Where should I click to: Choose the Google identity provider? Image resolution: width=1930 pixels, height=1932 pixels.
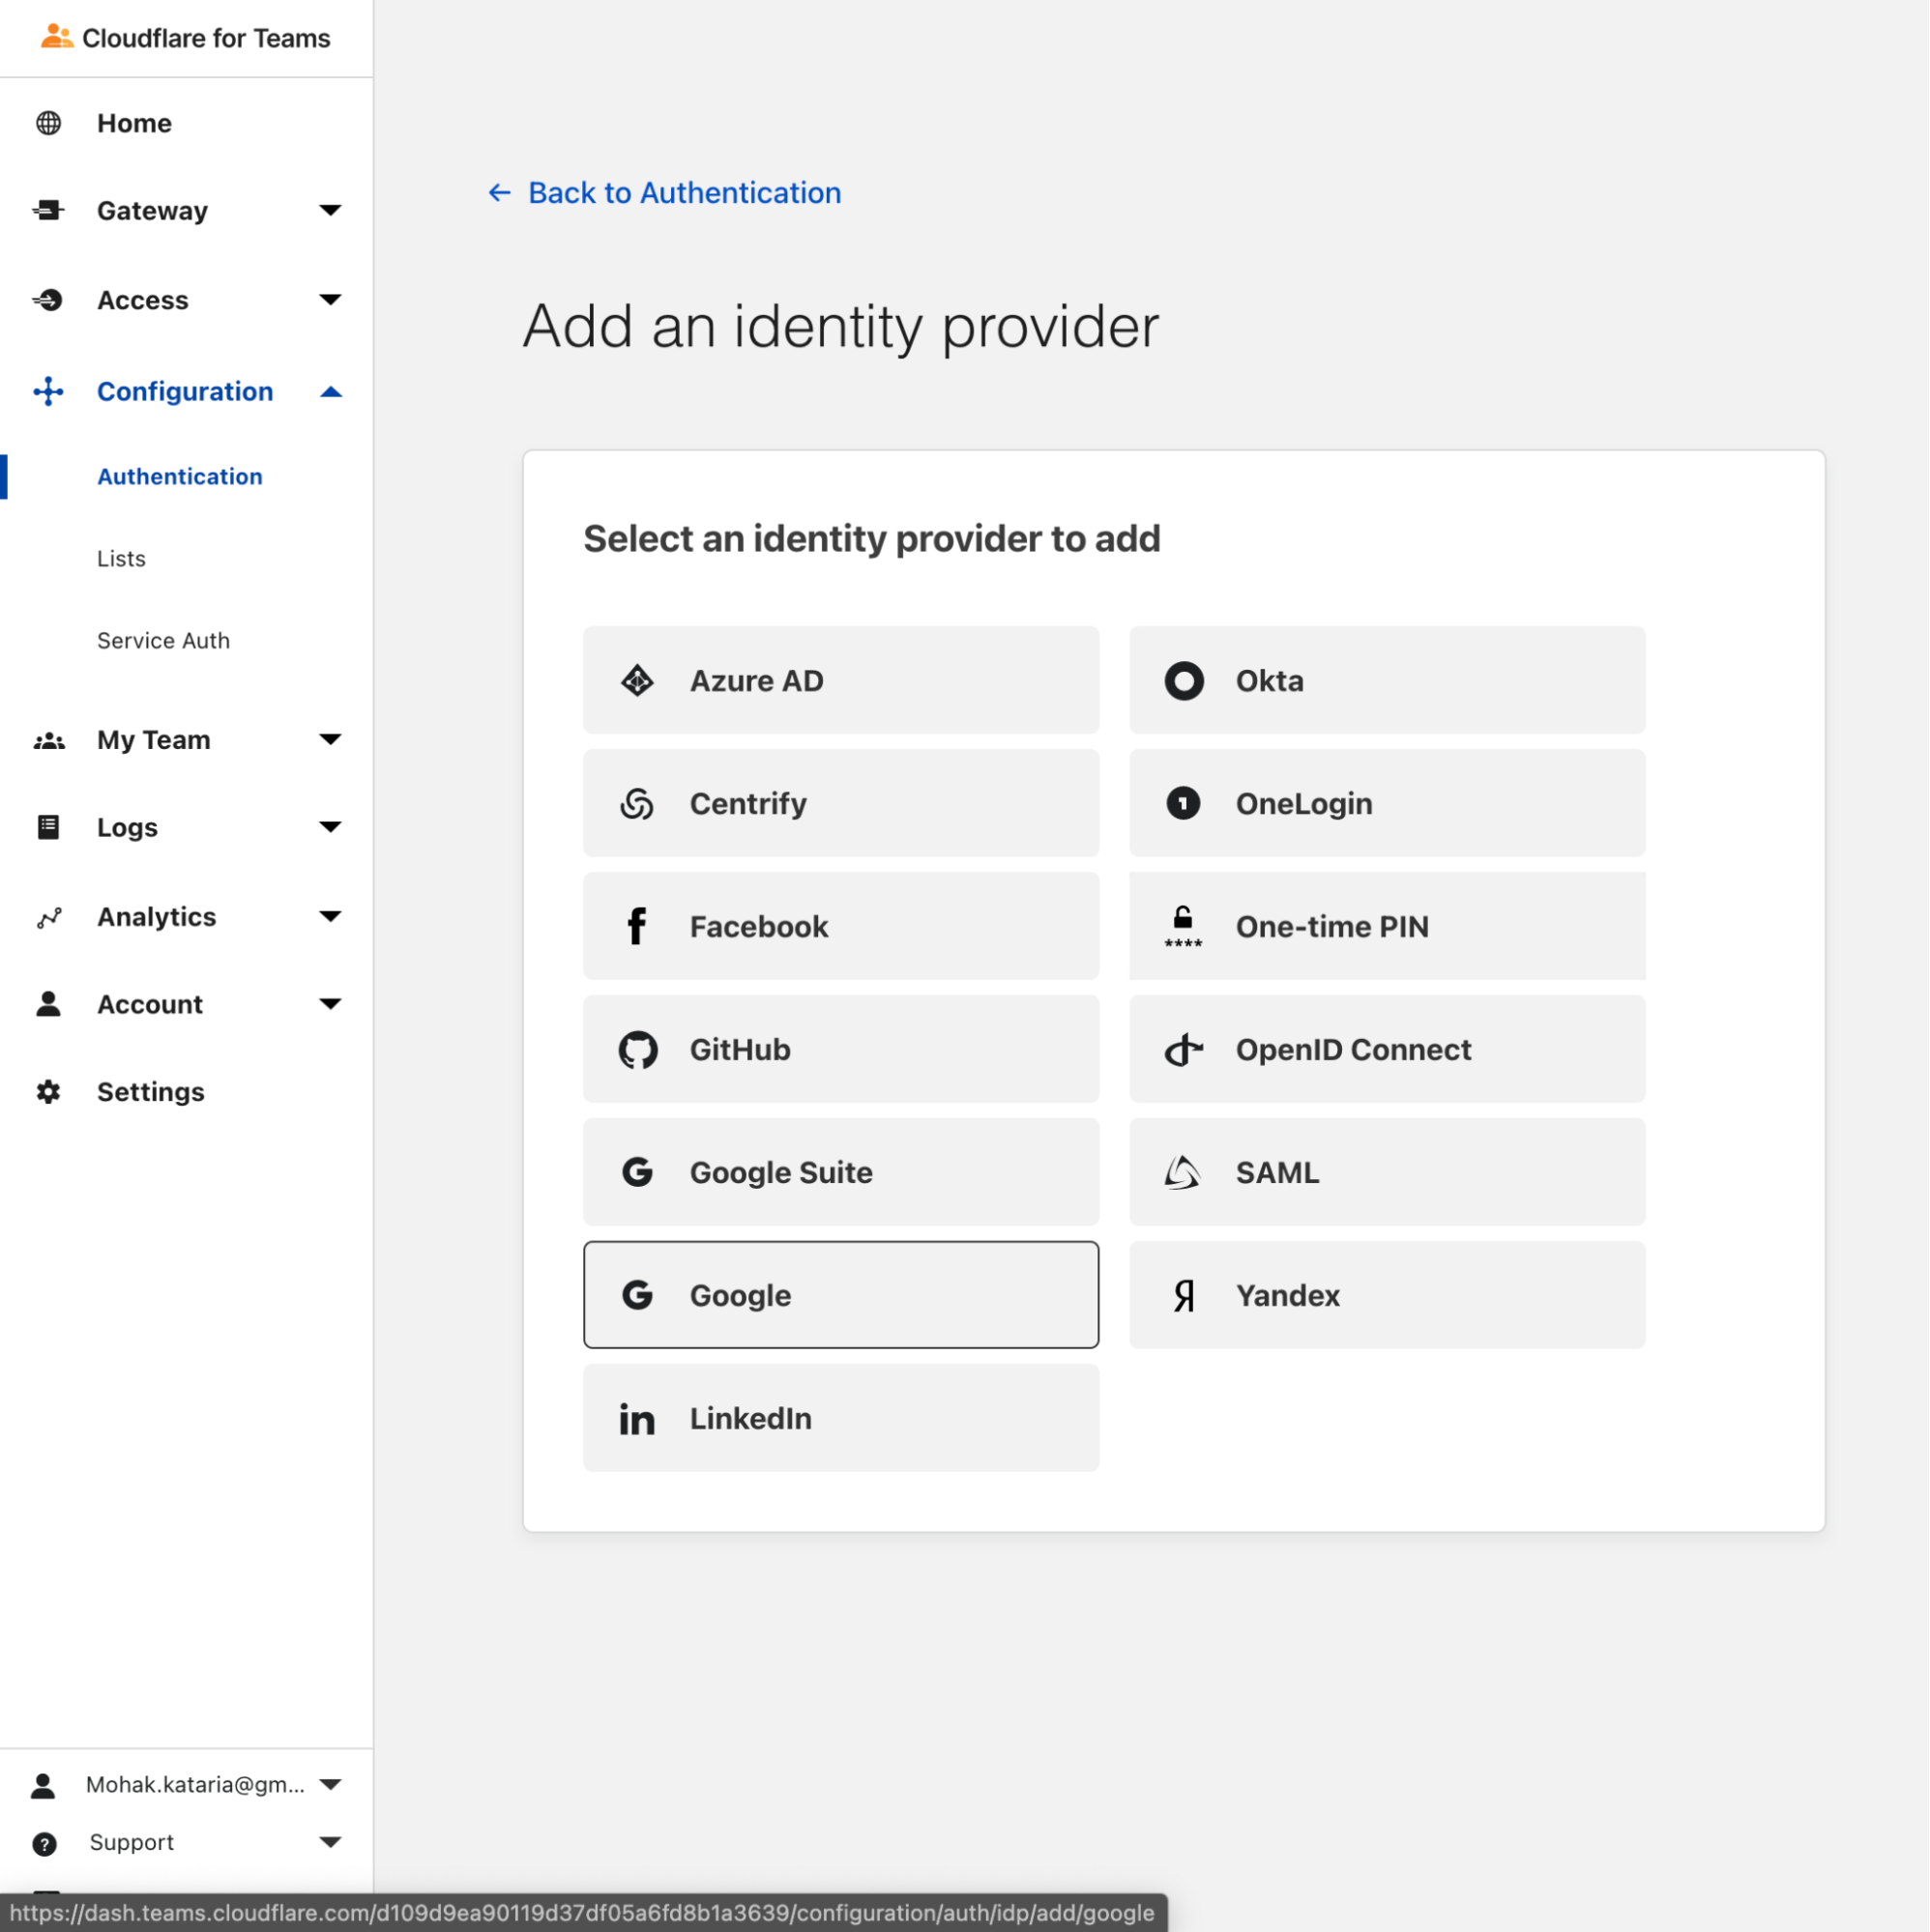(841, 1296)
